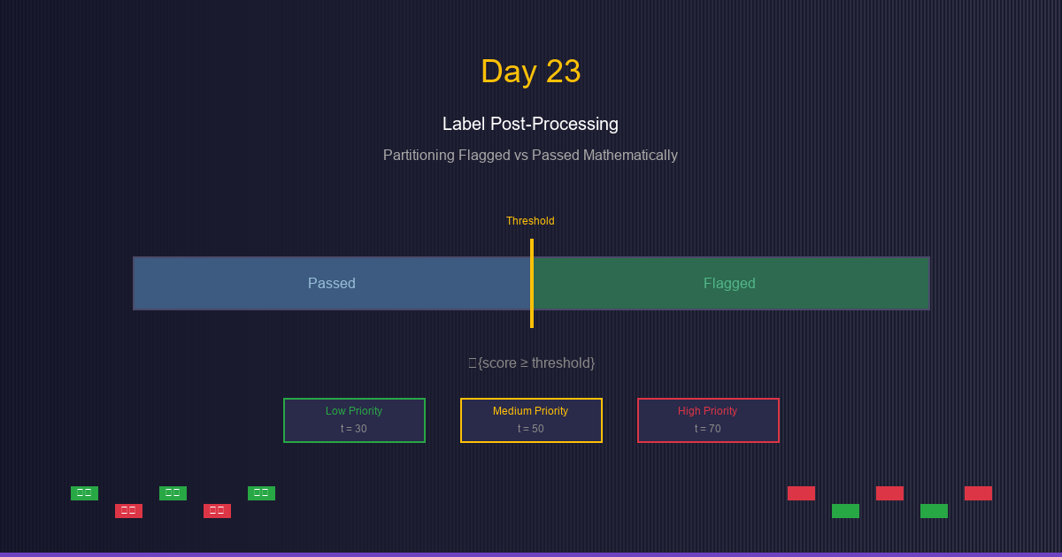Image resolution: width=1062 pixels, height=557 pixels.
Task: Click the green Flagged partition segment
Action: (x=730, y=283)
